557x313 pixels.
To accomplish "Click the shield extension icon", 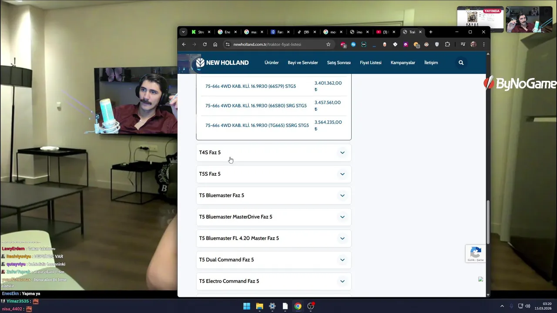I will point(437,44).
